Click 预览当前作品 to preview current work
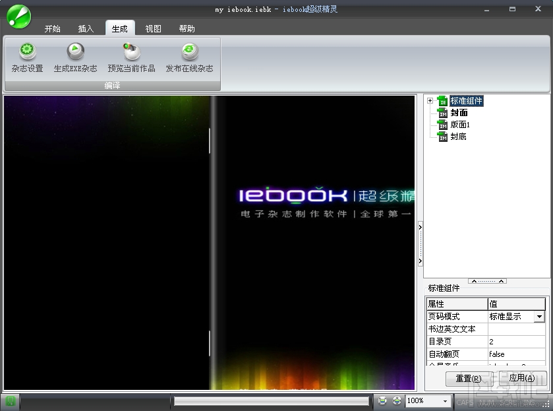This screenshot has height=411, width=553. point(132,58)
